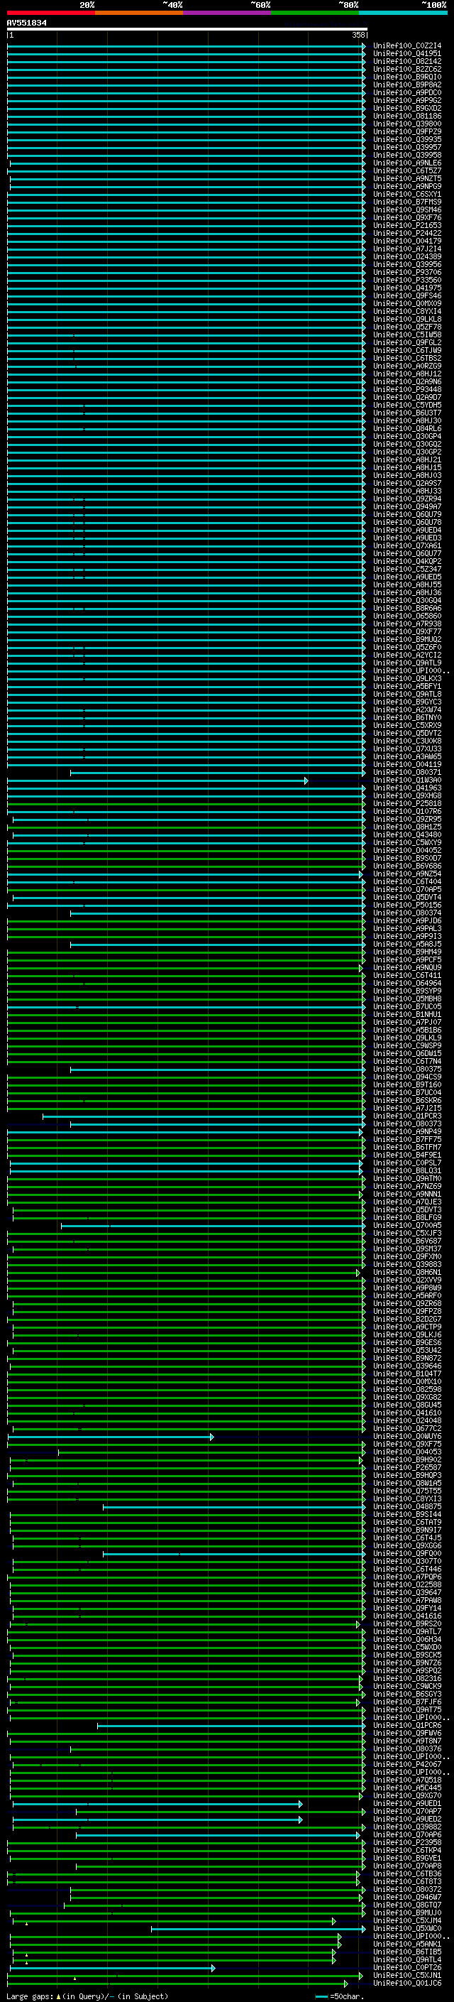Select label UniRef100_B4F9E1
The width and height of the screenshot is (454, 2002).
407,1155
